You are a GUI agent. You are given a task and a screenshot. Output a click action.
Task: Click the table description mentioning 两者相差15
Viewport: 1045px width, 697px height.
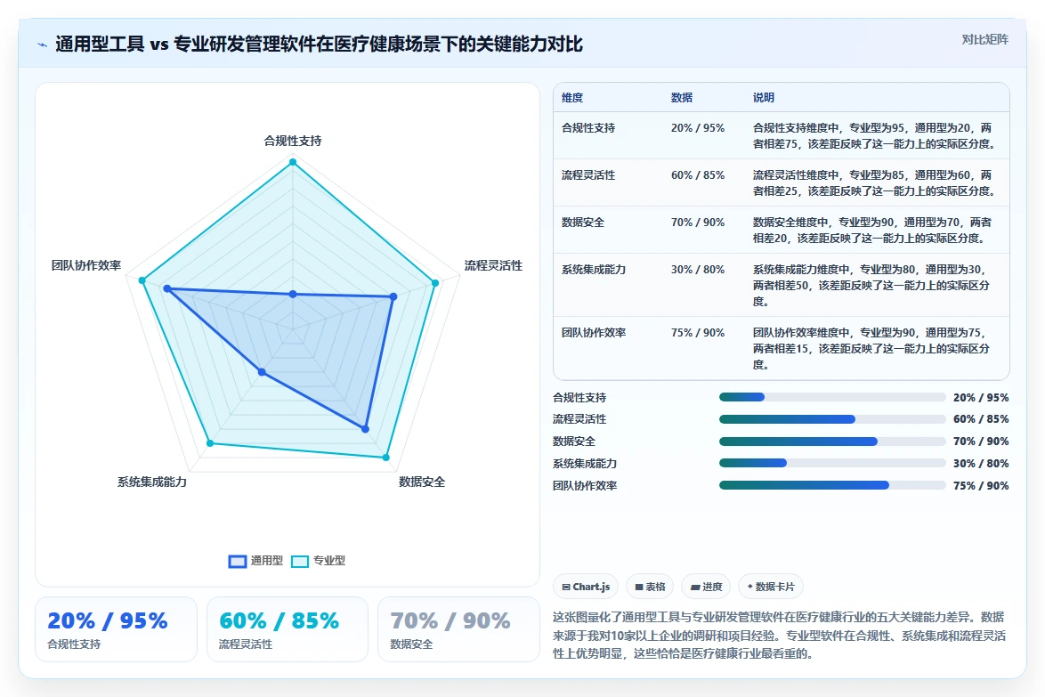coord(871,349)
